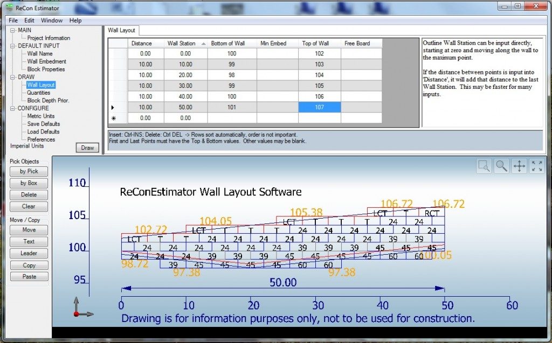Screen dimensions: 552x343
Task: Select Wall Embedment tree item
Action: pos(46,61)
